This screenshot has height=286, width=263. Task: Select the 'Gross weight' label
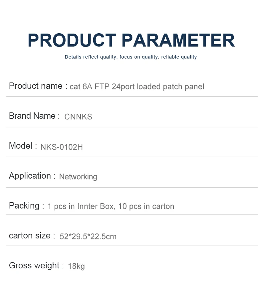(34, 266)
